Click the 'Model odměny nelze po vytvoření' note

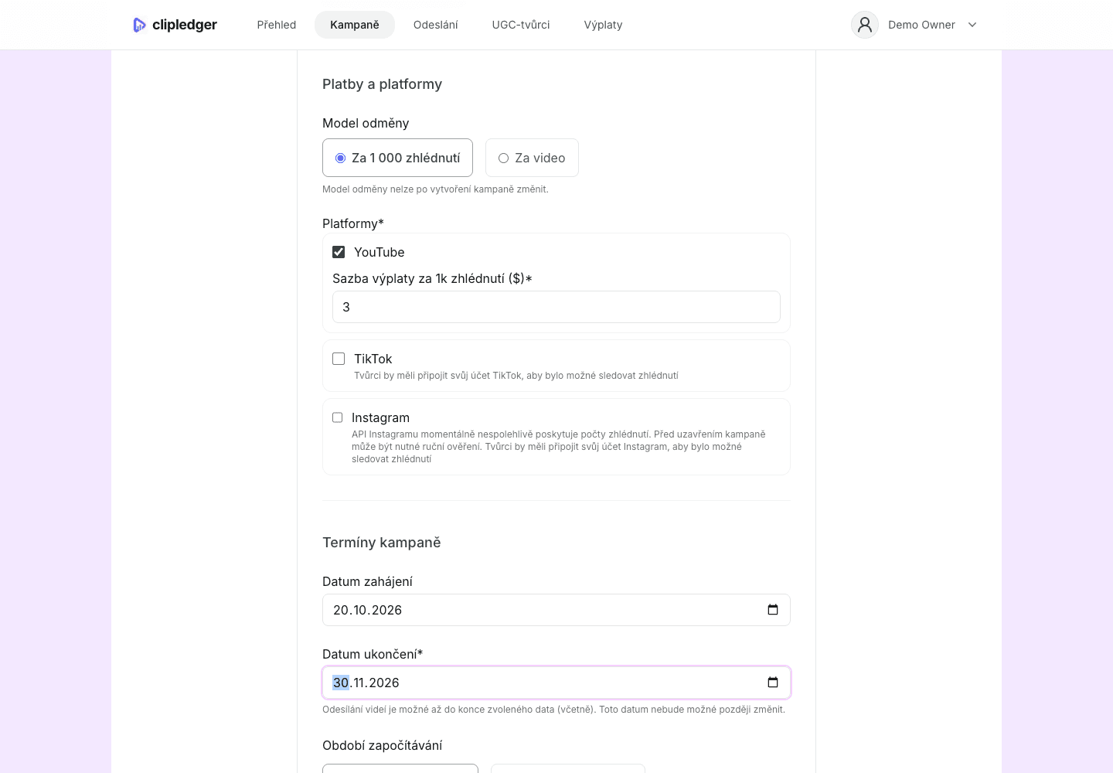coord(435,189)
